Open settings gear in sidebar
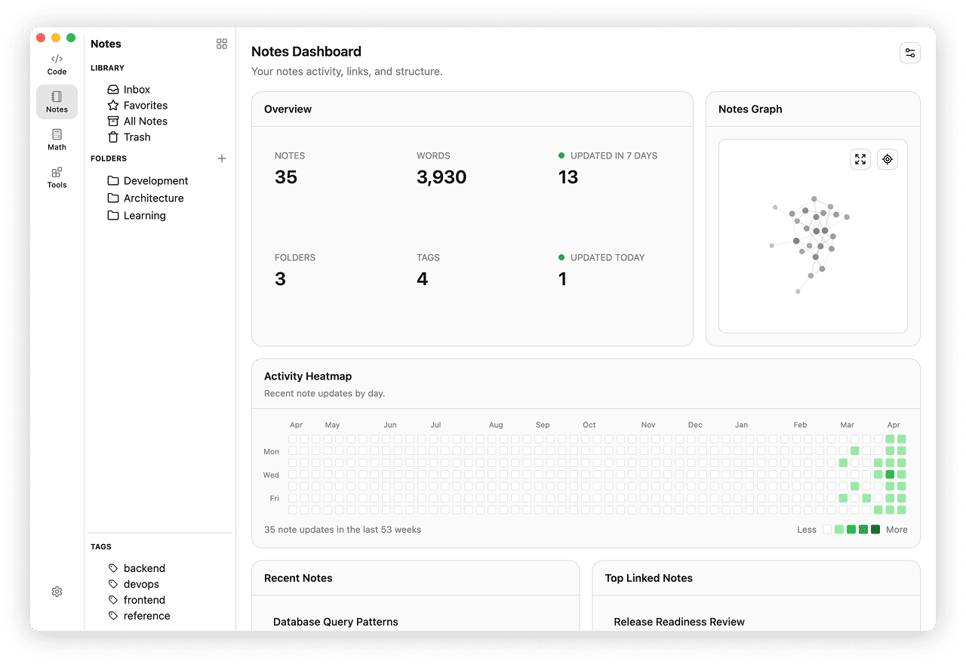 click(x=57, y=592)
